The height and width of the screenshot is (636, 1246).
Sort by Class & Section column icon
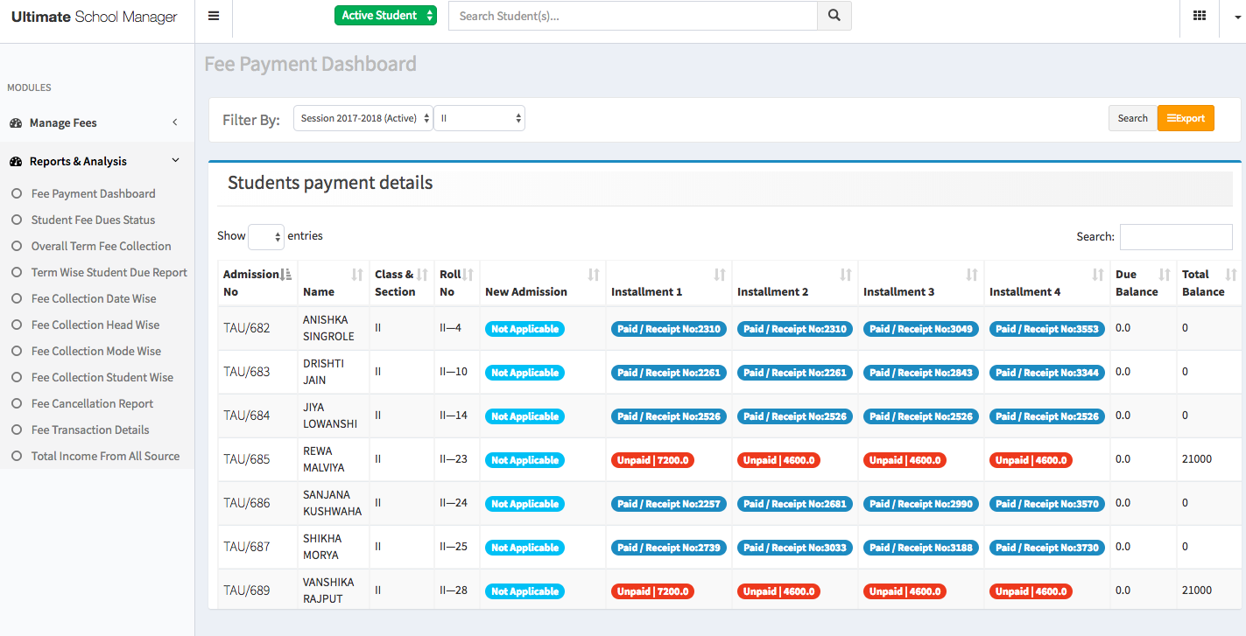423,275
